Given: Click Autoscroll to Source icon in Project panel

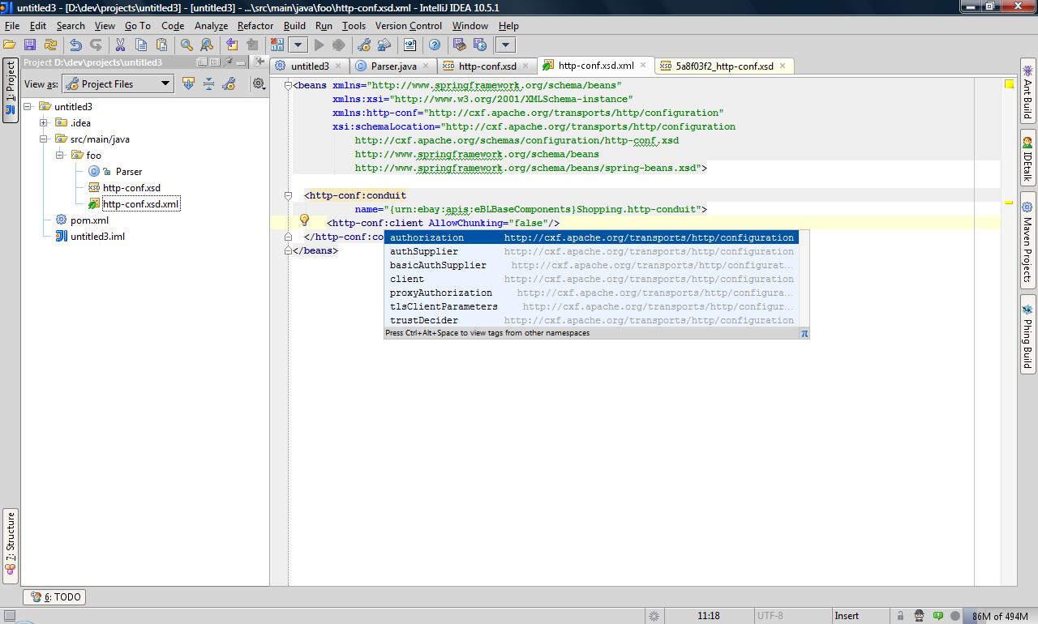Looking at the screenshot, I should pos(188,83).
